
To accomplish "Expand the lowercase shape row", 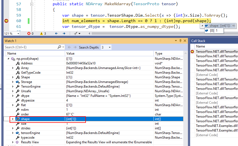I will (13, 119).
